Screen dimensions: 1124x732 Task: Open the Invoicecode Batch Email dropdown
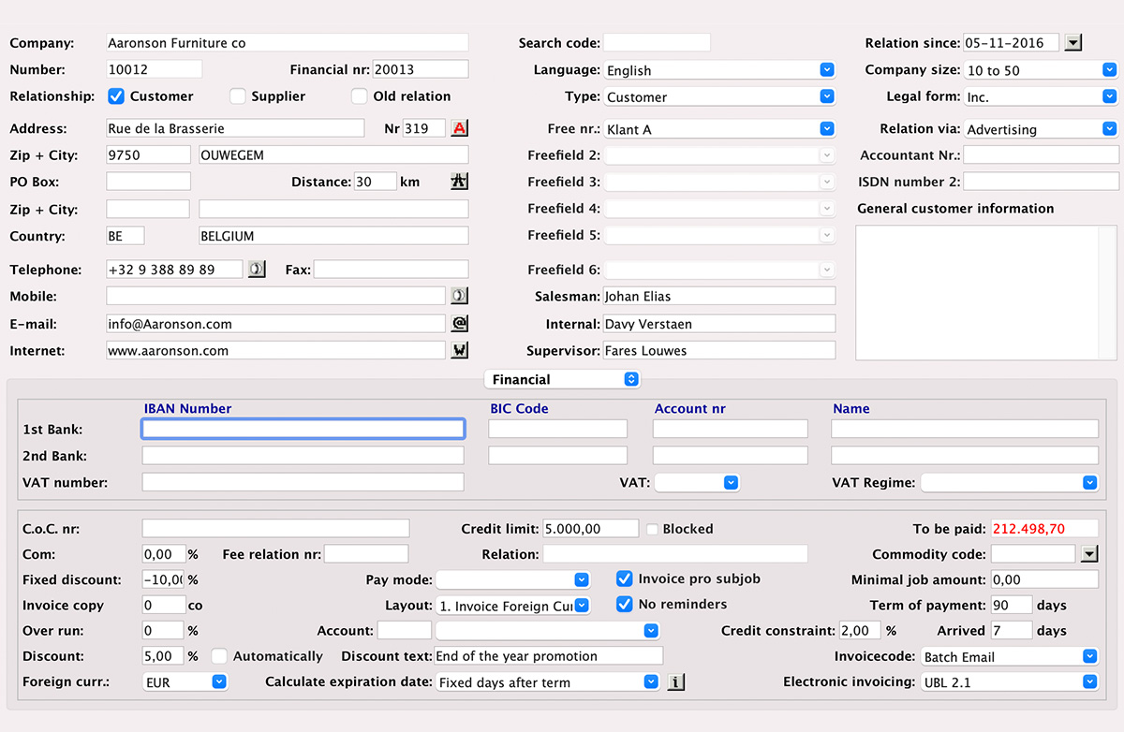click(1010, 656)
